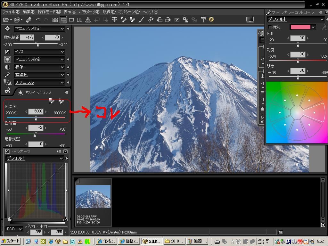328x246 pixels.
Task: Switch to thumbnail grid view mode
Action: point(55,20)
